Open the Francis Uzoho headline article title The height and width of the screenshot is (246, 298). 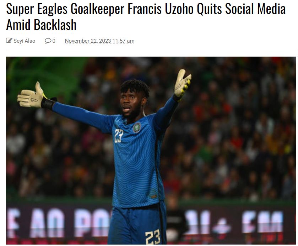(146, 17)
